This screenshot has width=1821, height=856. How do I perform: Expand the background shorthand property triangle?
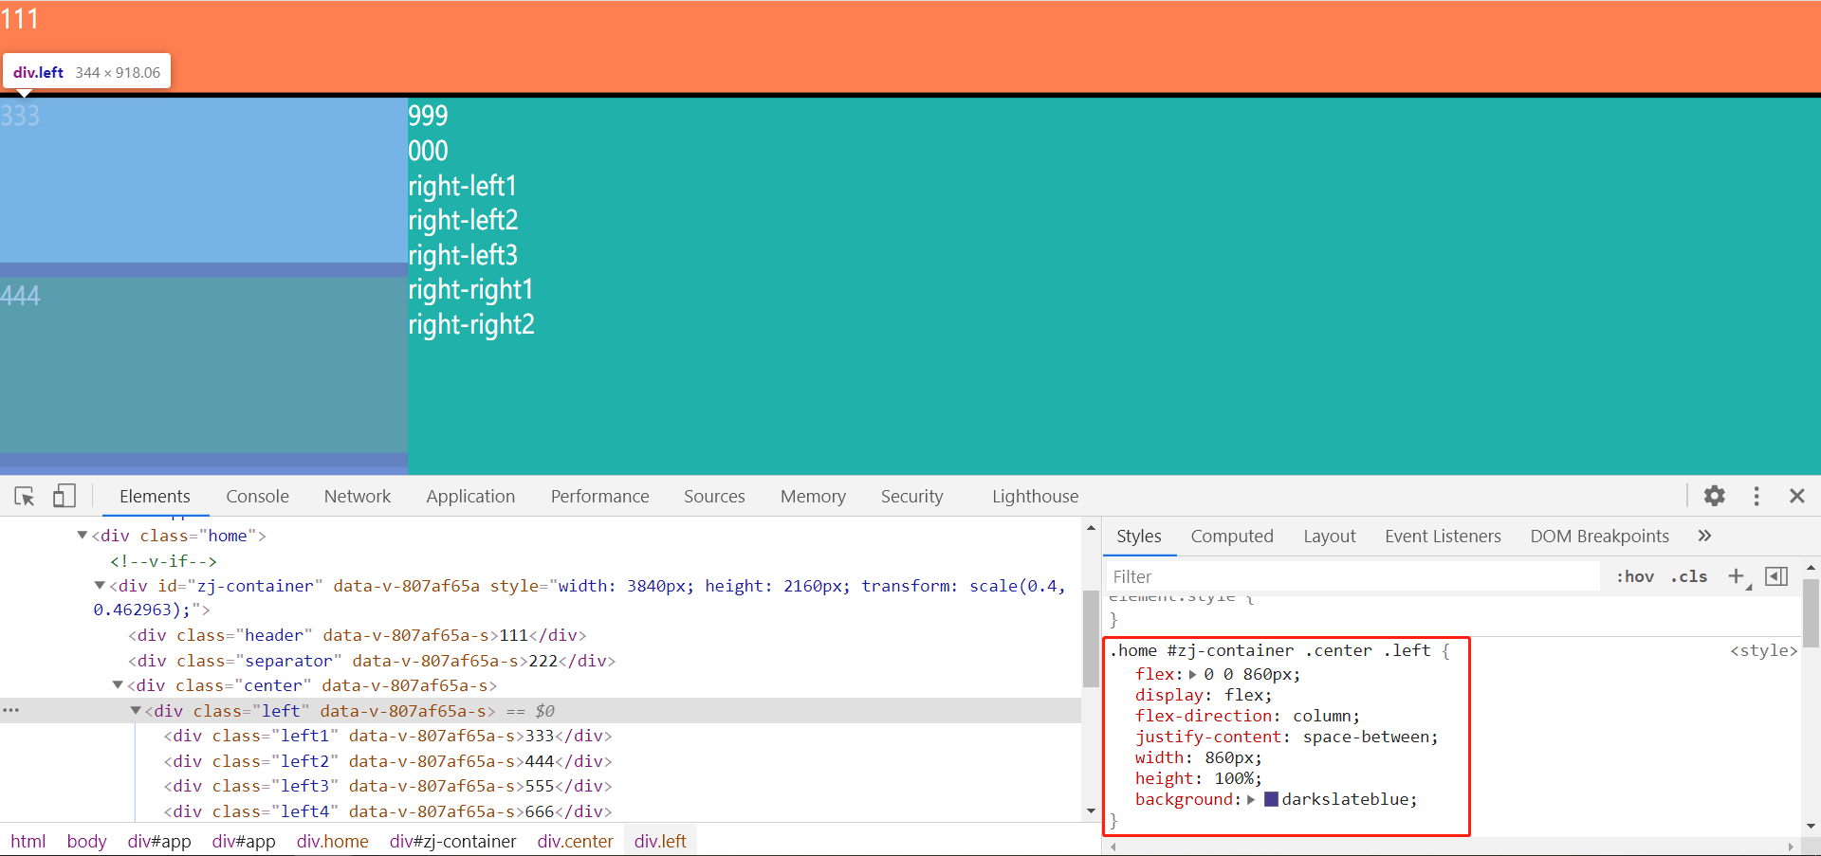1251,800
